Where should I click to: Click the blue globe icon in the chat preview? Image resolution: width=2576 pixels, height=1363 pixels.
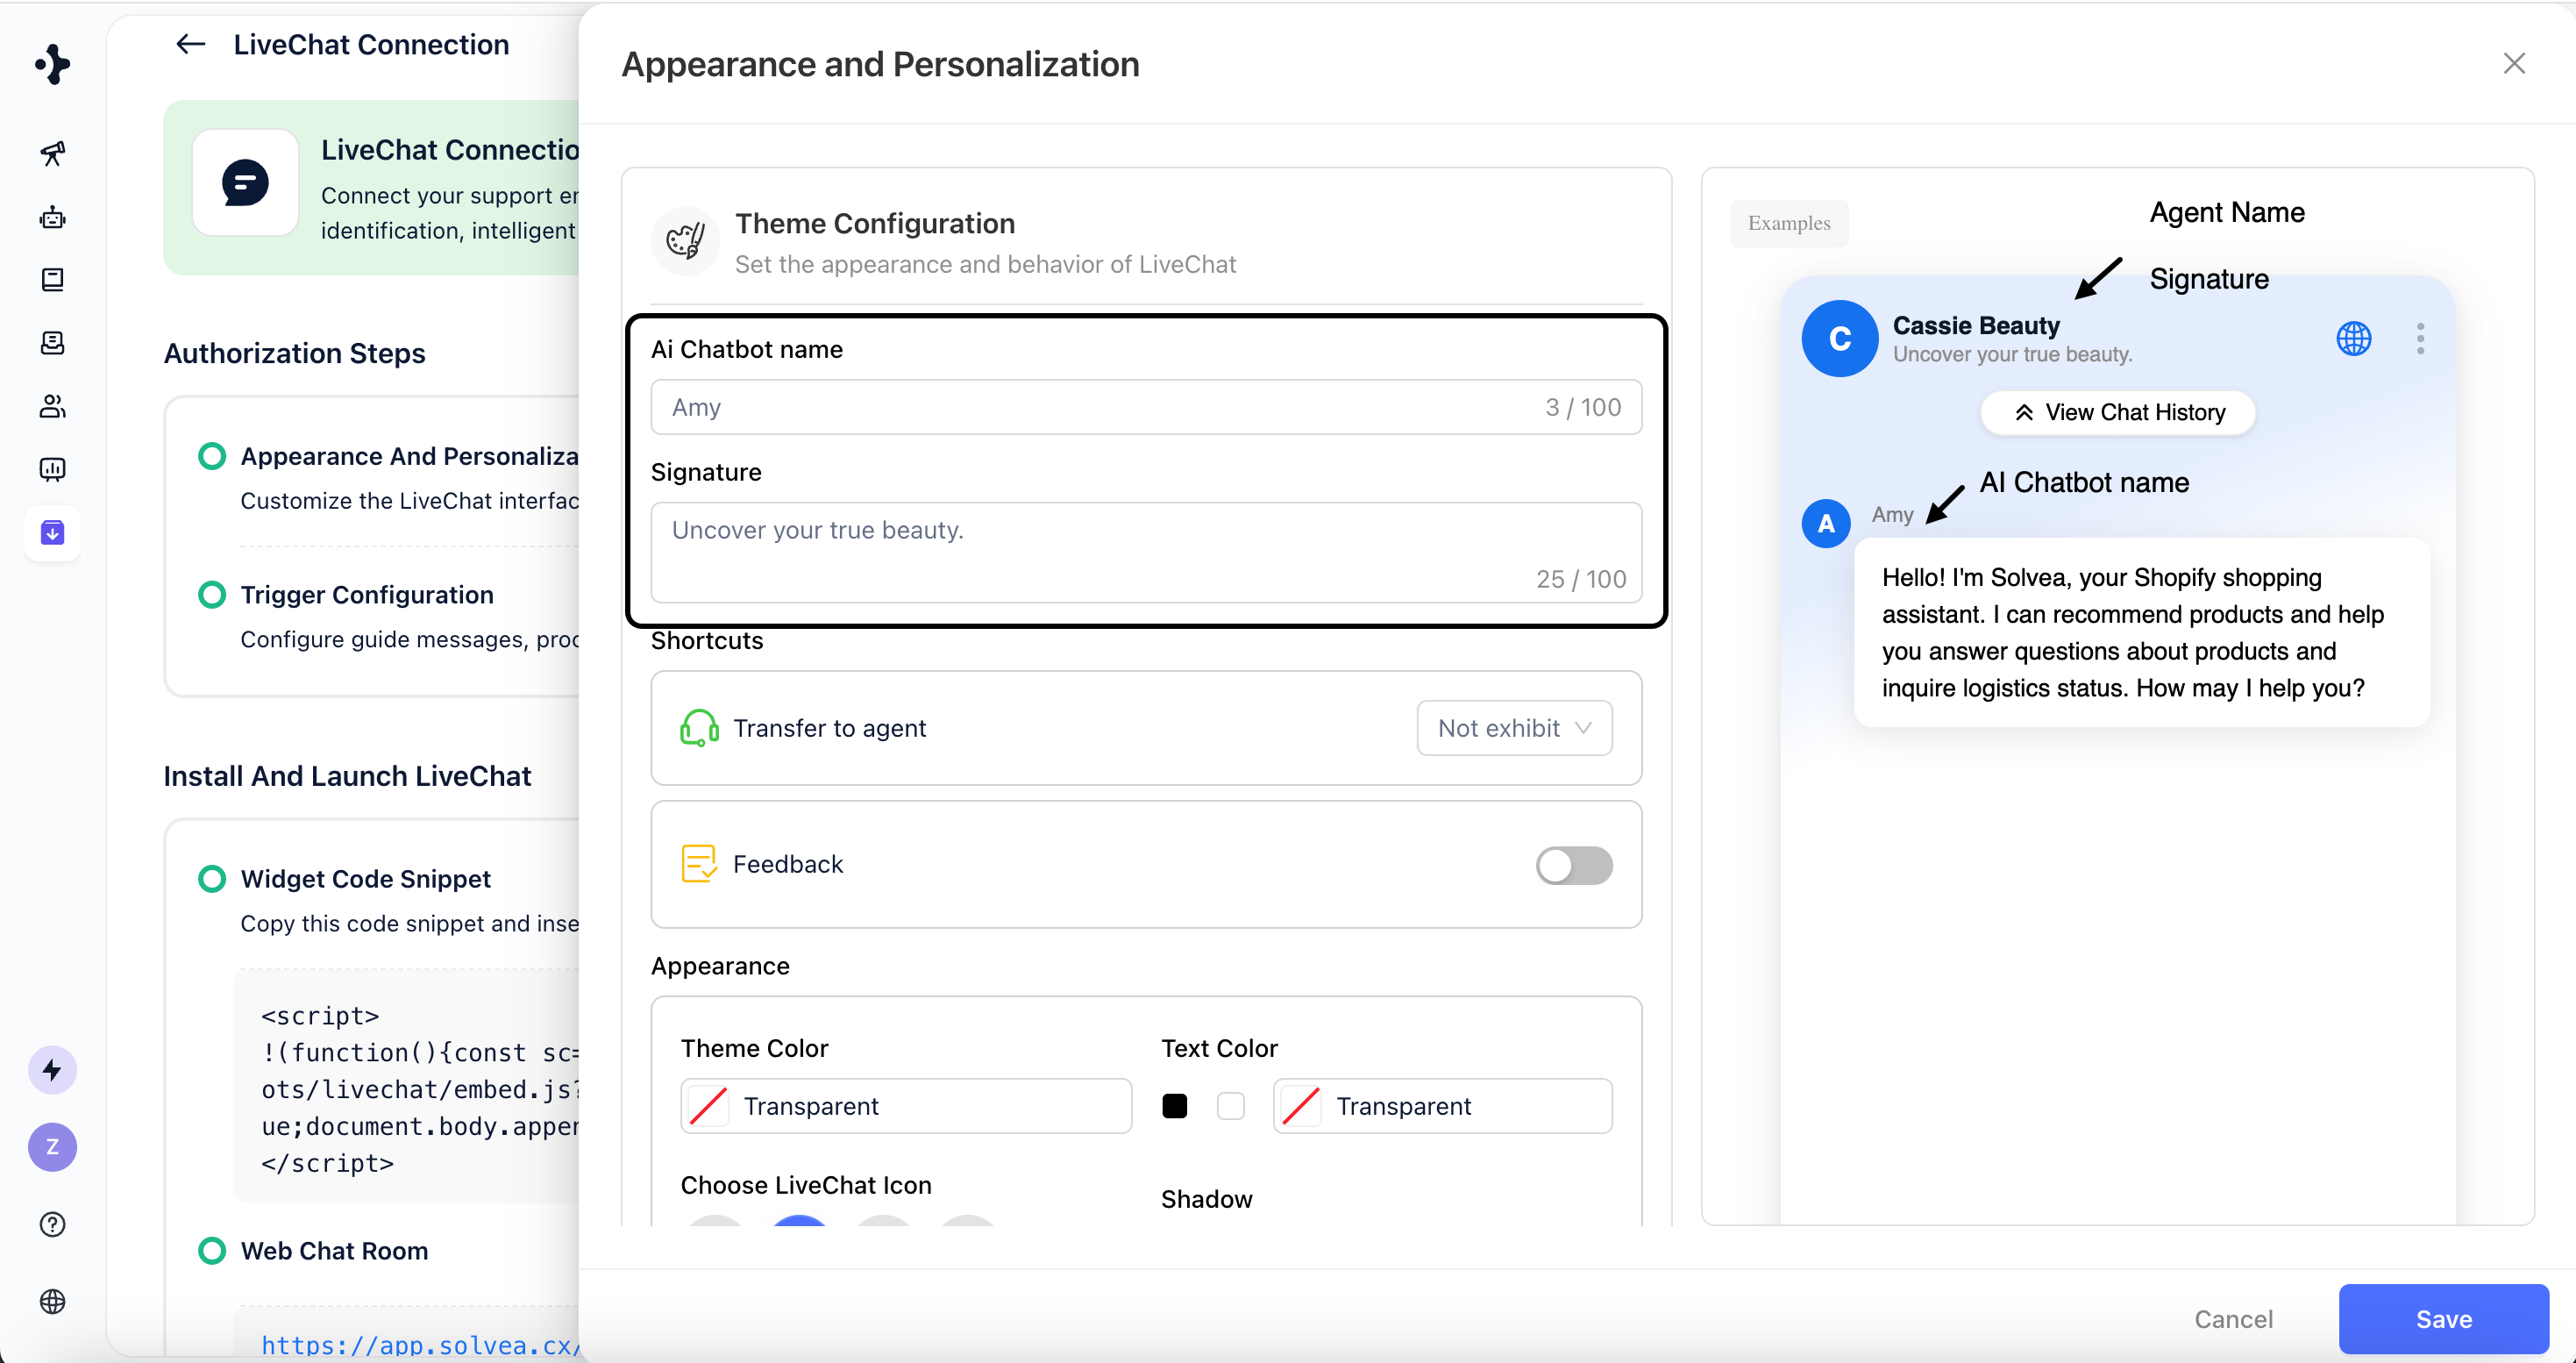click(x=2353, y=338)
